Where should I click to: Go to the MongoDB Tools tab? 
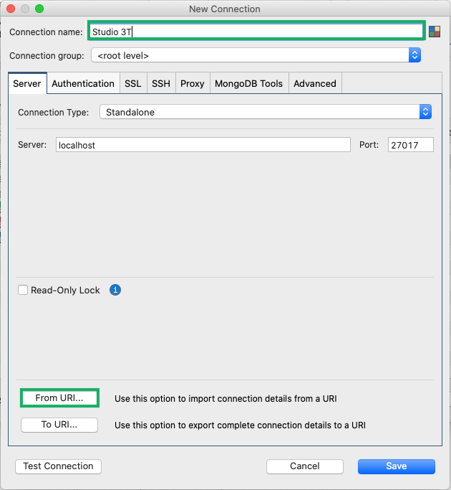point(249,83)
